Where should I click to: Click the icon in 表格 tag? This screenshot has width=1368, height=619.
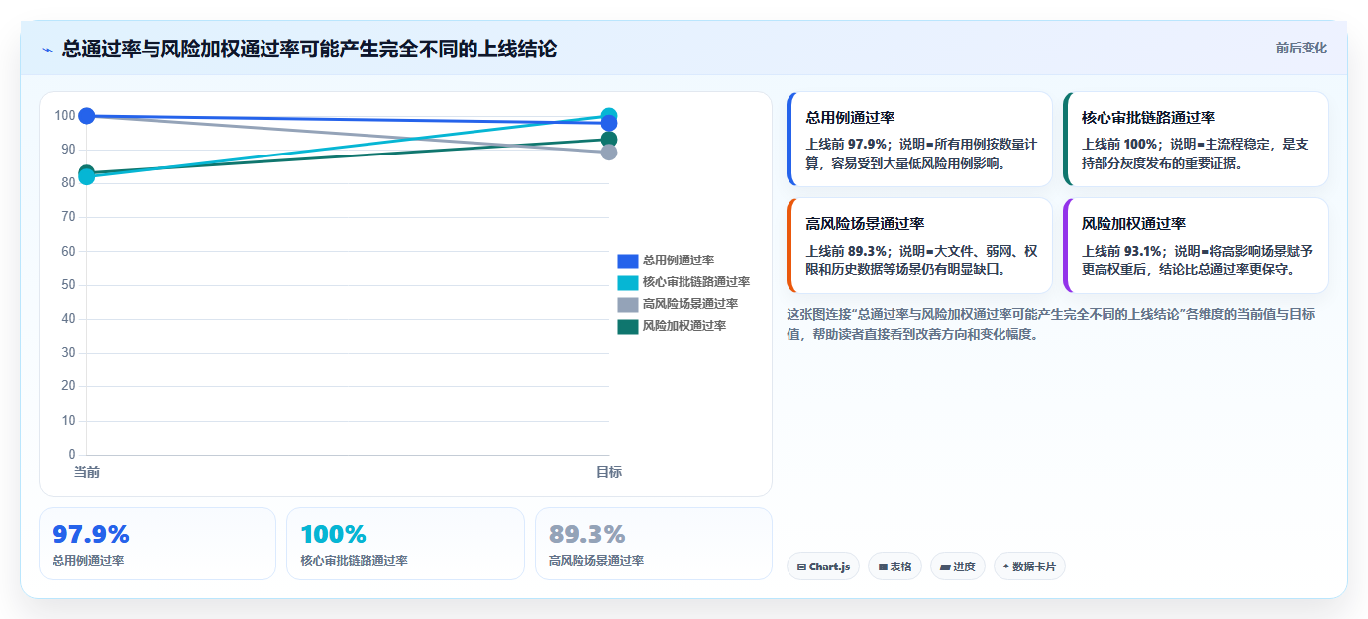click(x=883, y=567)
